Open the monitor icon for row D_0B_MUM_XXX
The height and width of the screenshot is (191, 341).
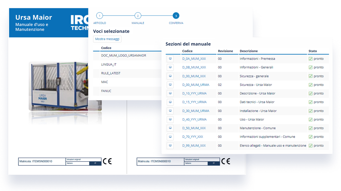point(170,67)
